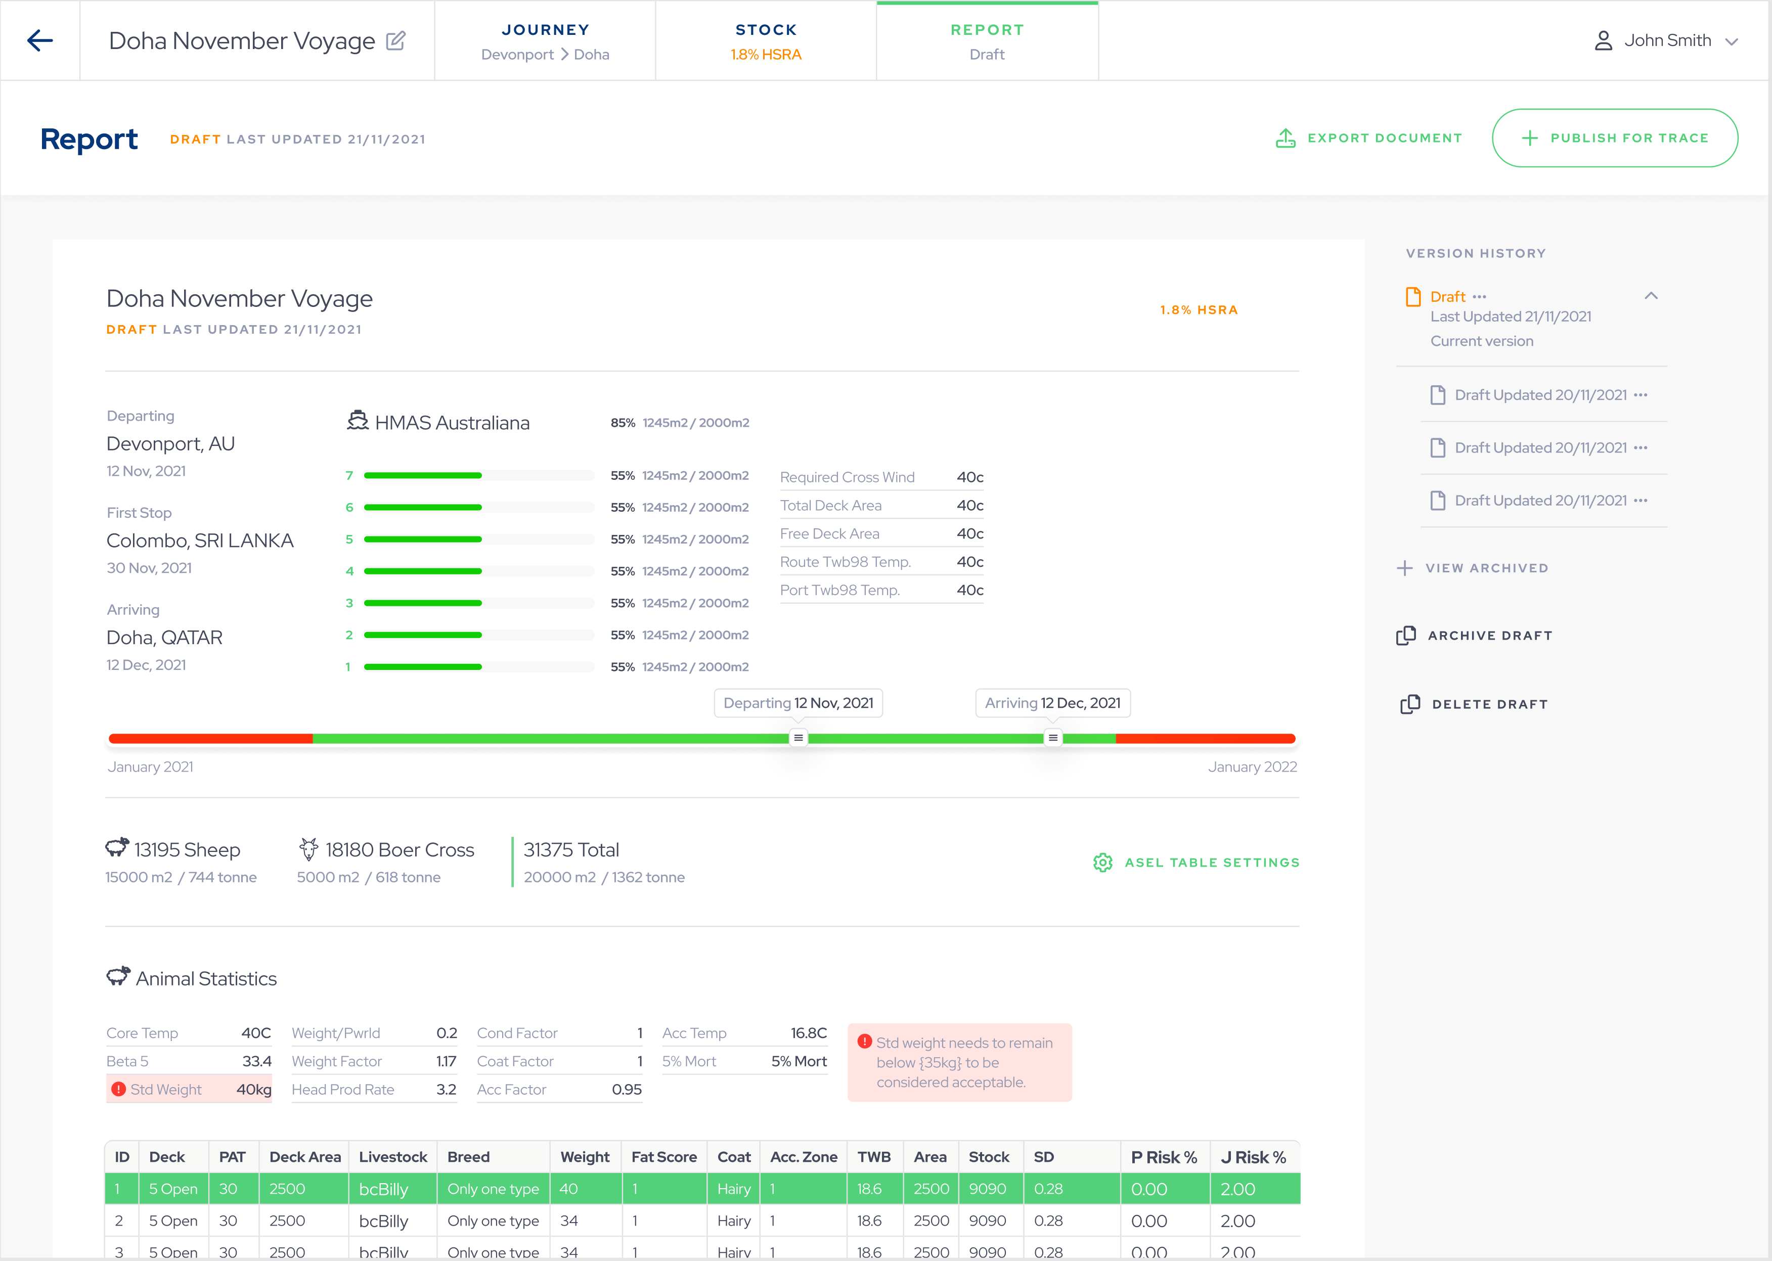This screenshot has width=1772, height=1261.
Task: Click the Delete Draft icon
Action: [x=1410, y=704]
